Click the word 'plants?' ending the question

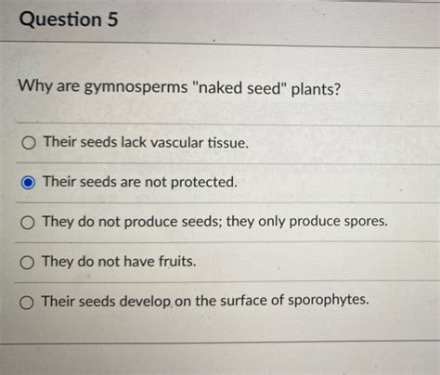(316, 90)
